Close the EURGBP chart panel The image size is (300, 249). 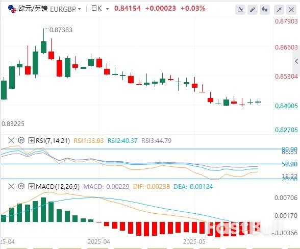click(291, 9)
